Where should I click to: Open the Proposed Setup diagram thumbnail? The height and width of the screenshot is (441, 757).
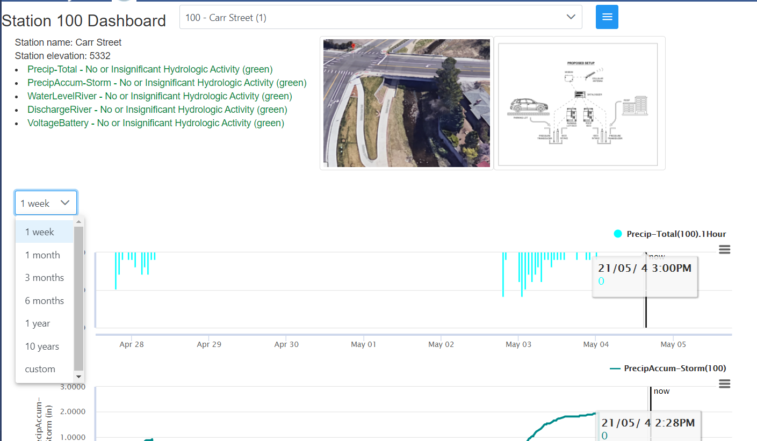(x=579, y=104)
